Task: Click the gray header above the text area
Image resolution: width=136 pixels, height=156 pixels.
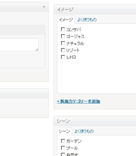Action: [x=22, y=30]
